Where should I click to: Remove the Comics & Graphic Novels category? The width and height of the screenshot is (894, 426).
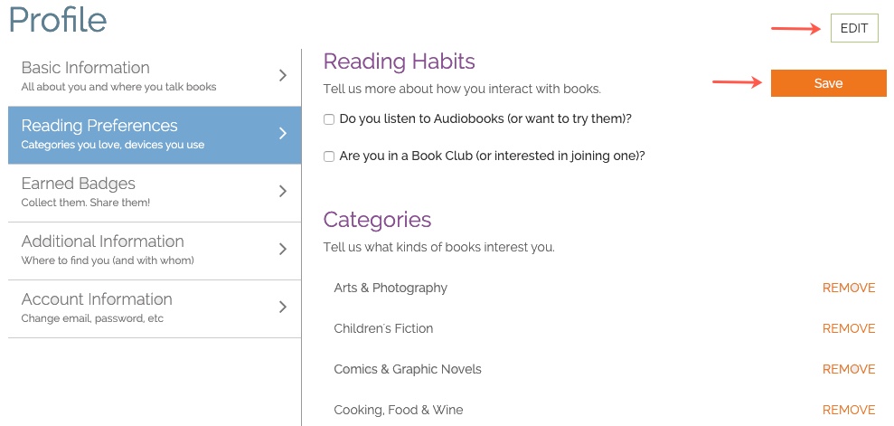pyautogui.click(x=849, y=370)
